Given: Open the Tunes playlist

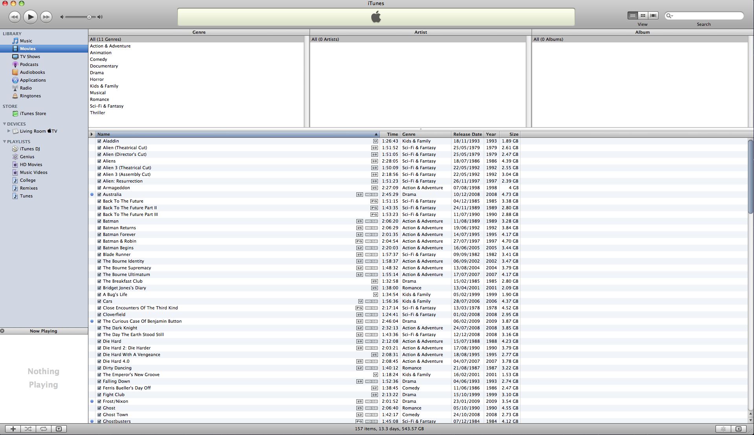Looking at the screenshot, I should (x=26, y=196).
